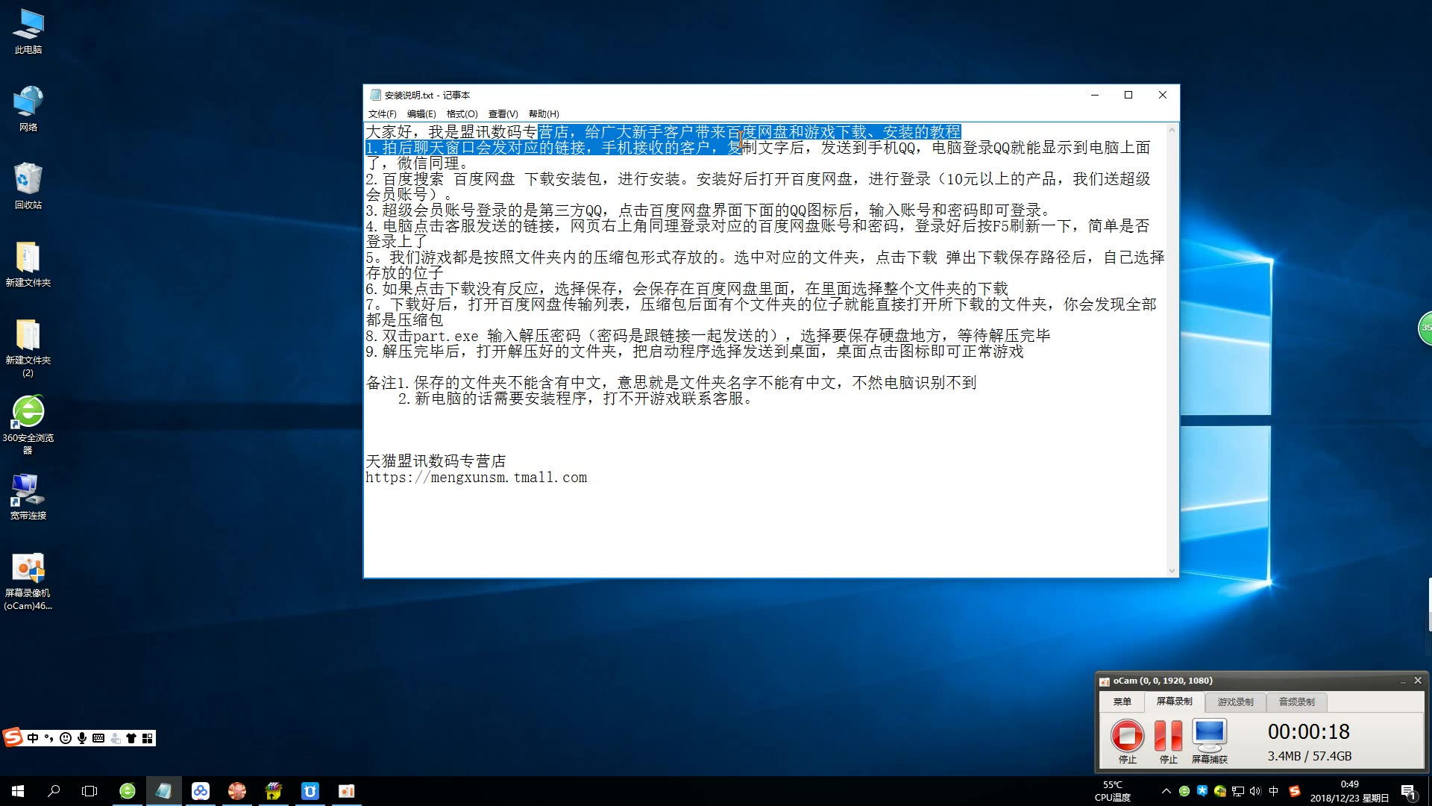Select the 屏幕录像机 (oCam) desktop icon

[x=28, y=581]
